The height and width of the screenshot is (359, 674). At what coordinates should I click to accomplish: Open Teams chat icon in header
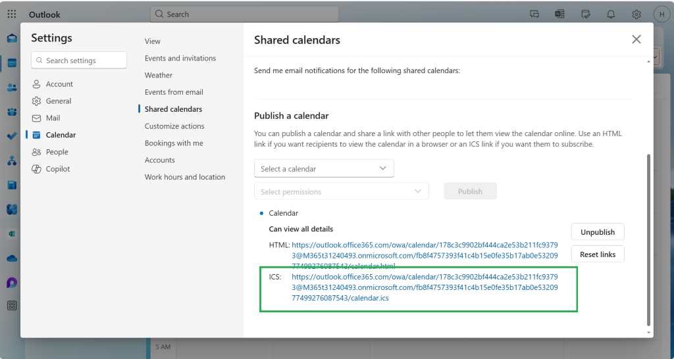tap(534, 14)
